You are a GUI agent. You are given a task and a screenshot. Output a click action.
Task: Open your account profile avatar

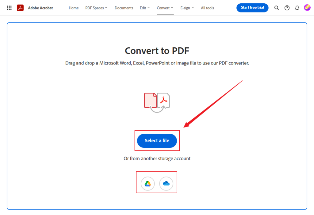click(307, 8)
